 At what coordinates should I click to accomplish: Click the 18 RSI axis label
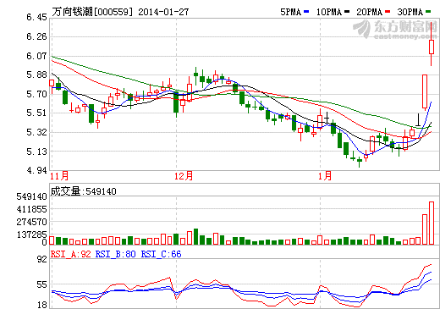coord(41,305)
